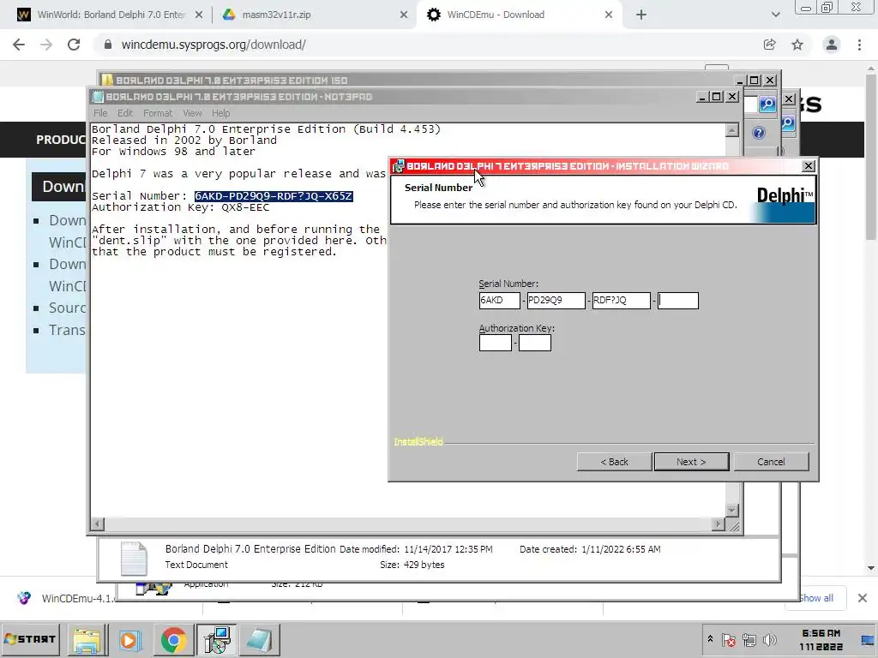Open Chrome three-dot menu
The width and height of the screenshot is (878, 658).
click(859, 45)
